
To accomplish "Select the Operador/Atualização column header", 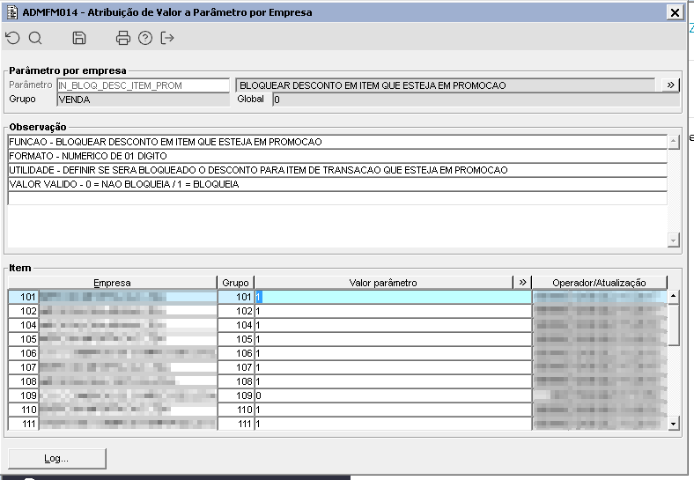I will coord(599,283).
